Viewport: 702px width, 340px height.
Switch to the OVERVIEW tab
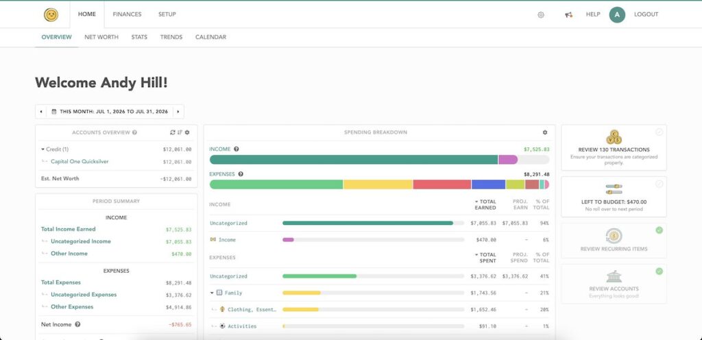(x=56, y=37)
